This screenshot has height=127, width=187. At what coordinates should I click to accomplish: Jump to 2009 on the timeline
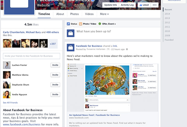click(x=167, y=35)
